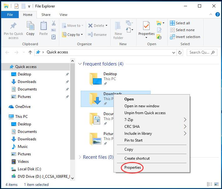Click the Cut scissors icon

pos(53,23)
